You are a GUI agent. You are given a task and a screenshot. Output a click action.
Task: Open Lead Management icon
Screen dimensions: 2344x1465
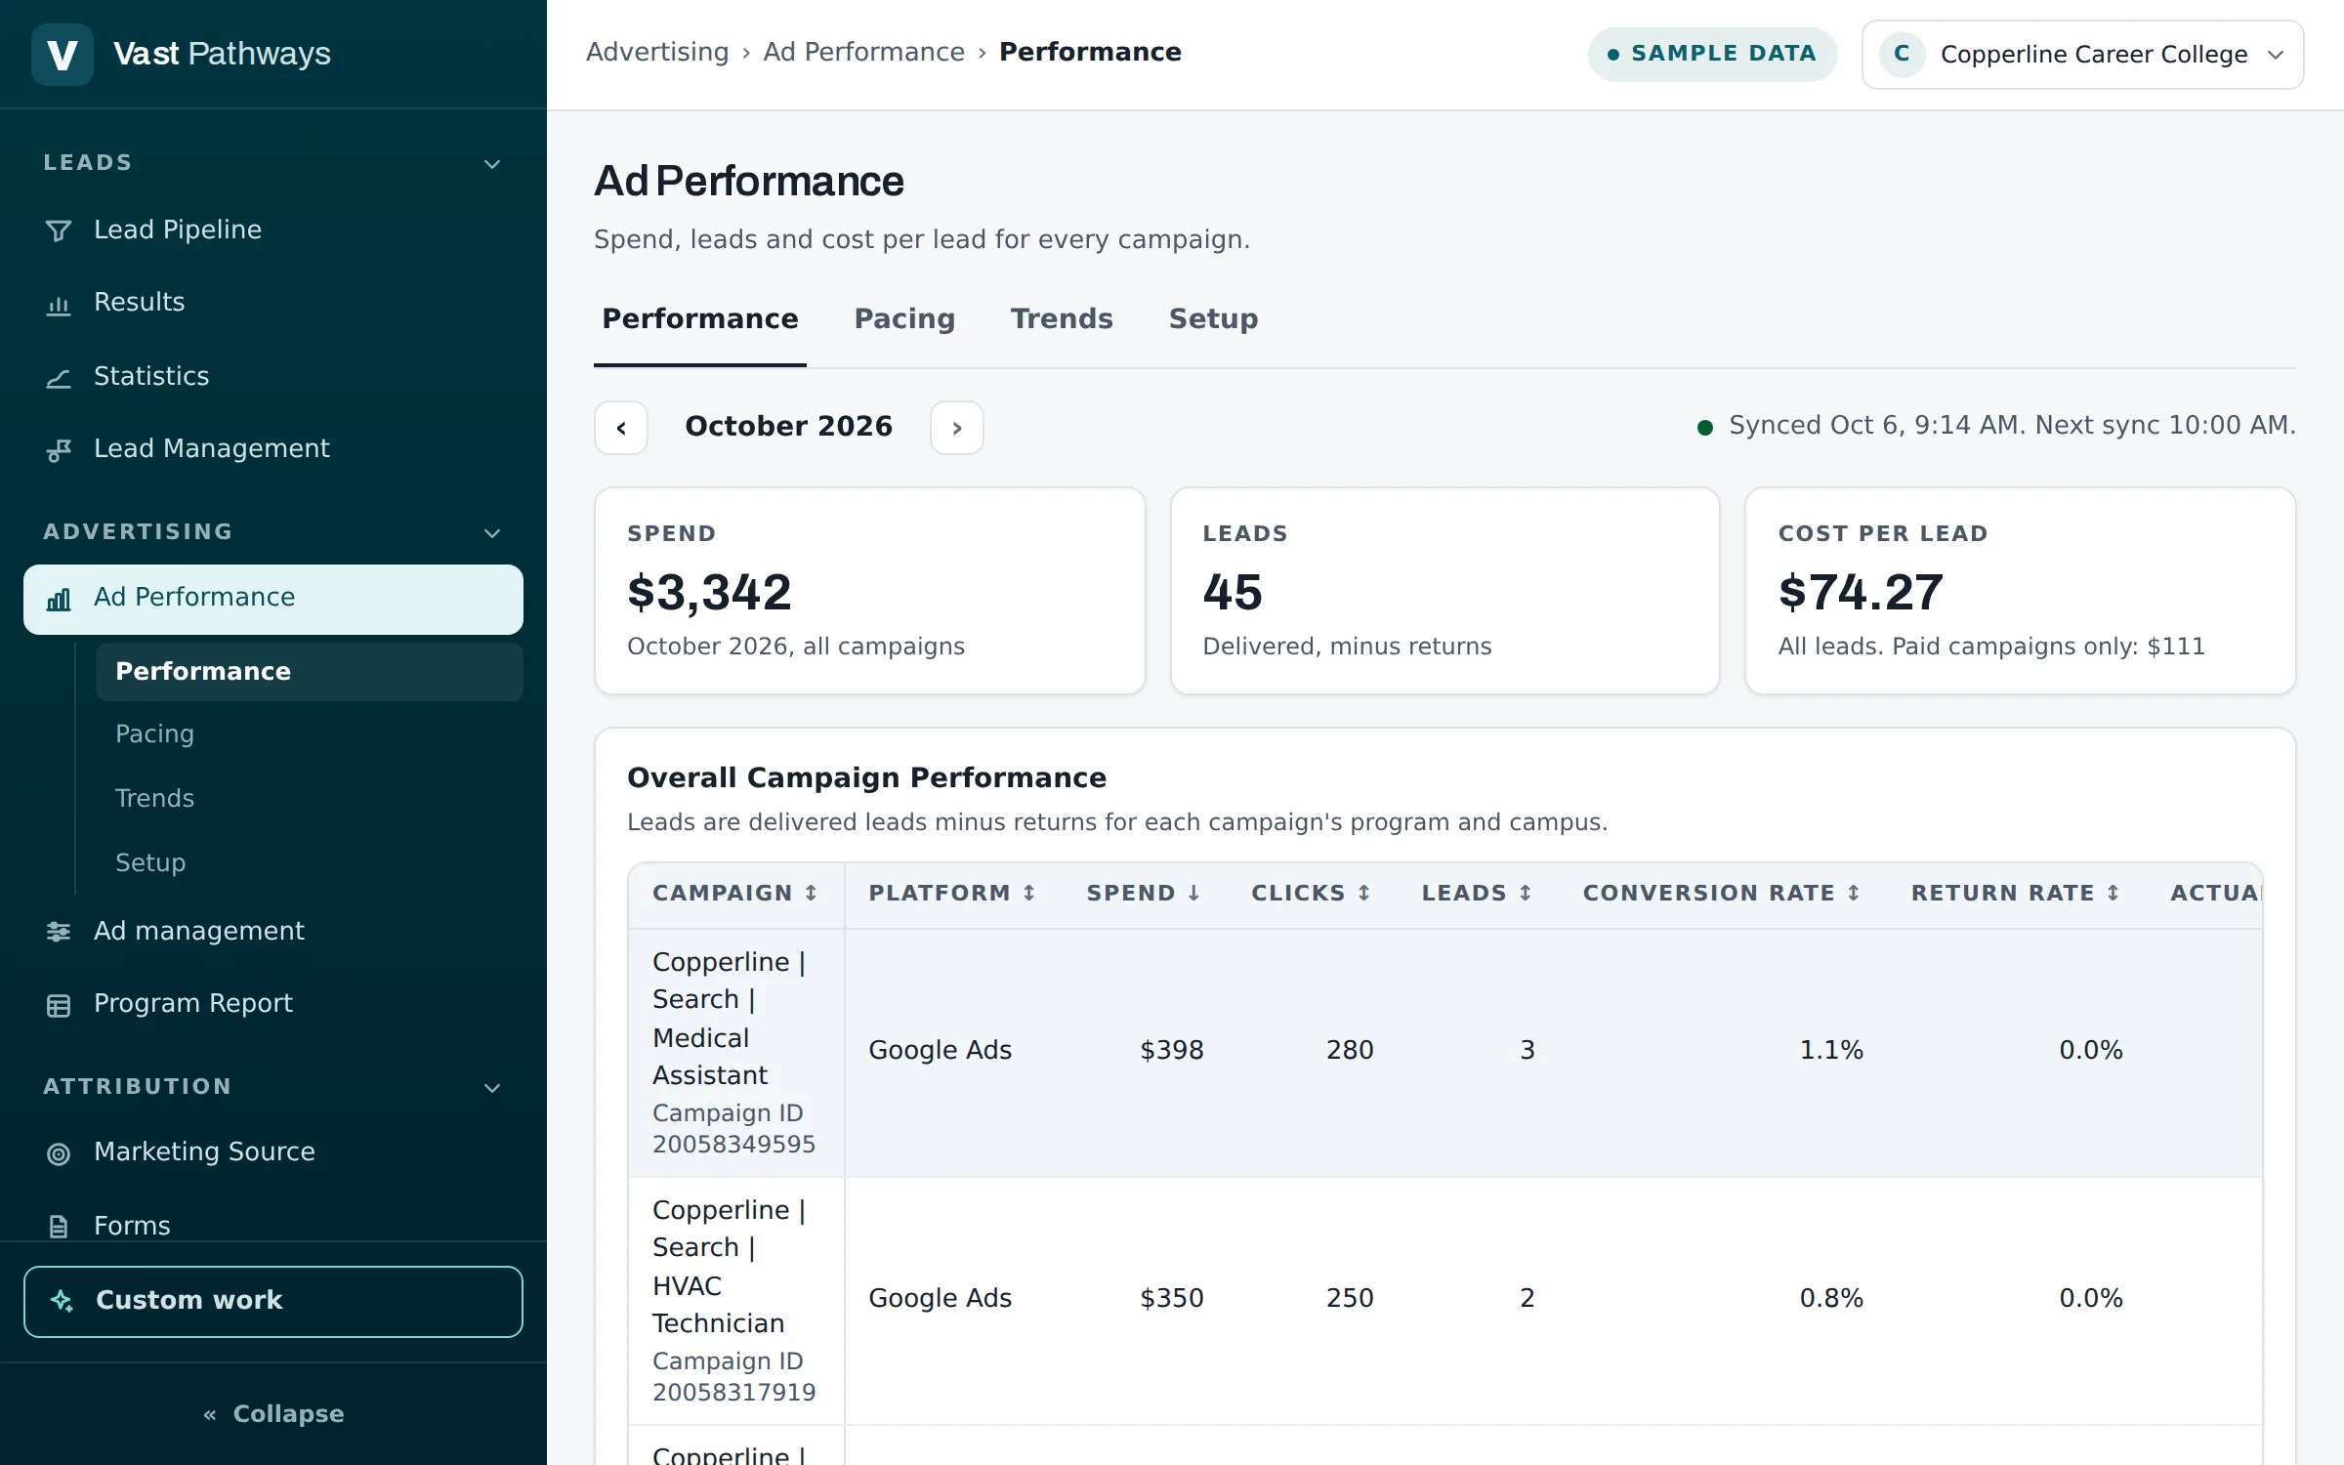(x=59, y=450)
